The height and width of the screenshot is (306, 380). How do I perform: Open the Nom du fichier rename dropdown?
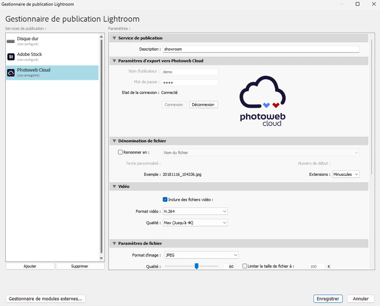[261, 153]
